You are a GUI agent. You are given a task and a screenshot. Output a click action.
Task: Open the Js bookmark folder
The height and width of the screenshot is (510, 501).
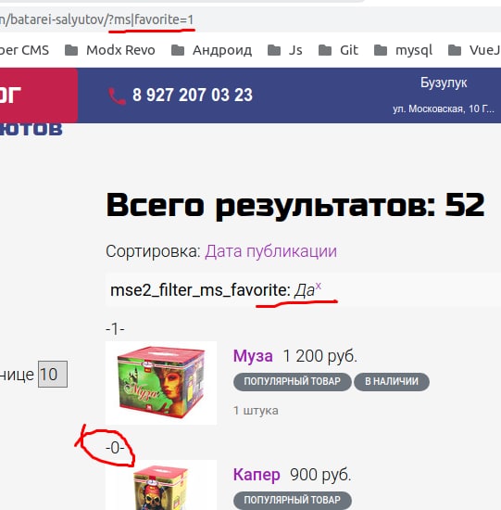[284, 50]
